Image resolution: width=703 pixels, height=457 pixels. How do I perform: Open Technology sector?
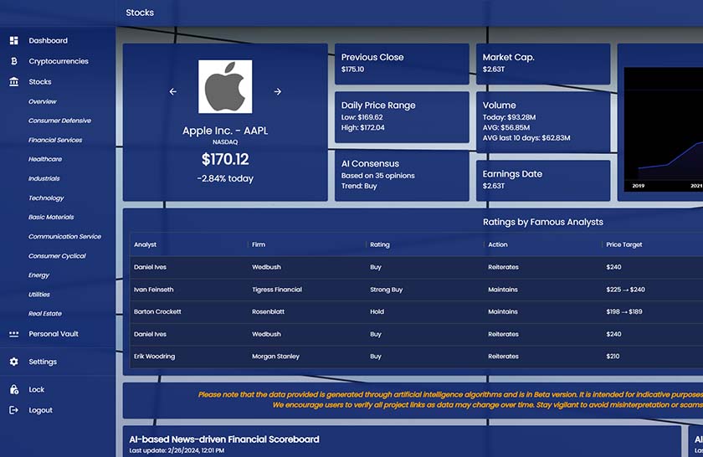pyautogui.click(x=46, y=198)
